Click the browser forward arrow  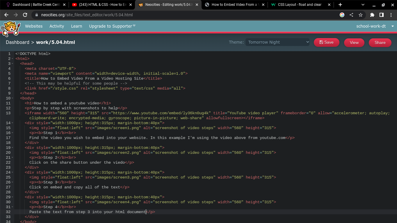click(16, 15)
